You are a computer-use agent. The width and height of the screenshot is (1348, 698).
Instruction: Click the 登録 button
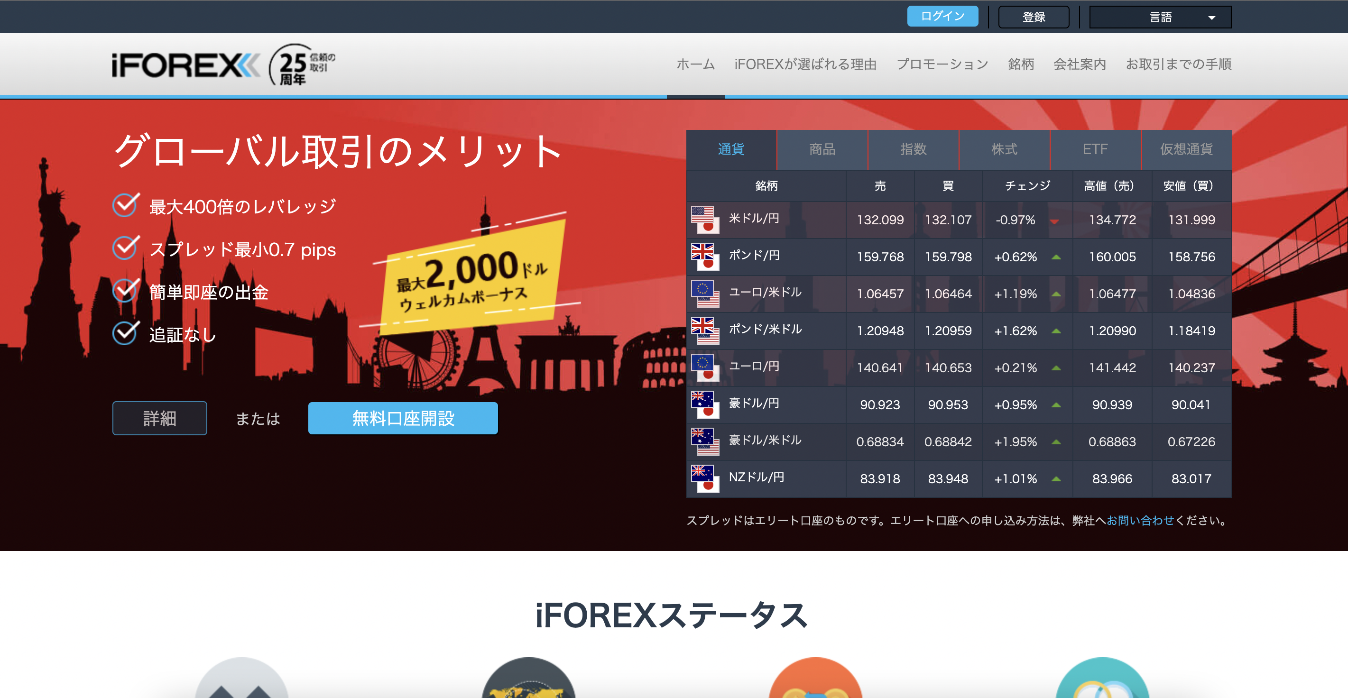pyautogui.click(x=1034, y=17)
